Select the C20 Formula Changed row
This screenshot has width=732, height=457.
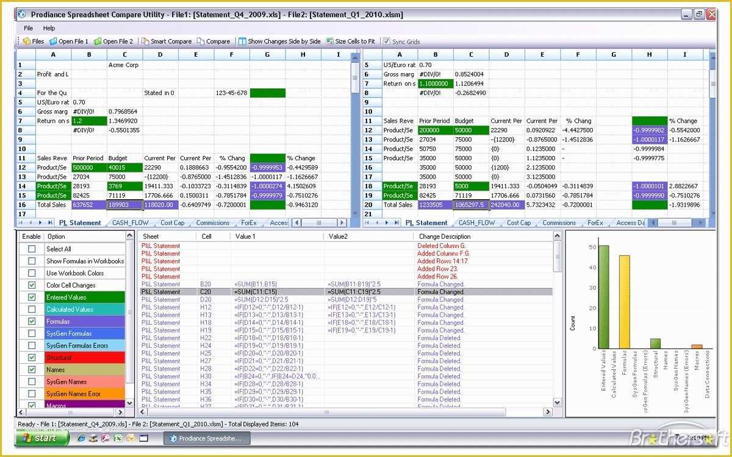(346, 292)
